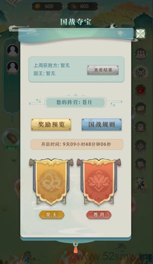Screen dimensions: 153x264
Task: Select the red 苍月 faction banner
Action: (99, 181)
